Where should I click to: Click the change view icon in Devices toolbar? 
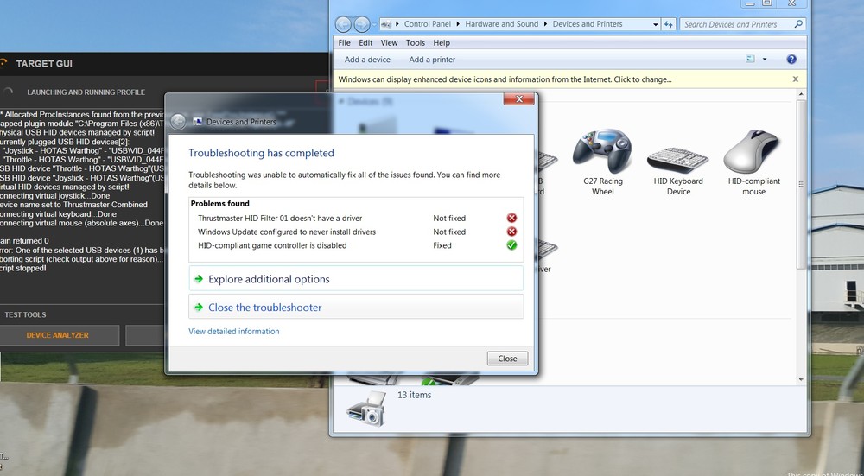[751, 59]
